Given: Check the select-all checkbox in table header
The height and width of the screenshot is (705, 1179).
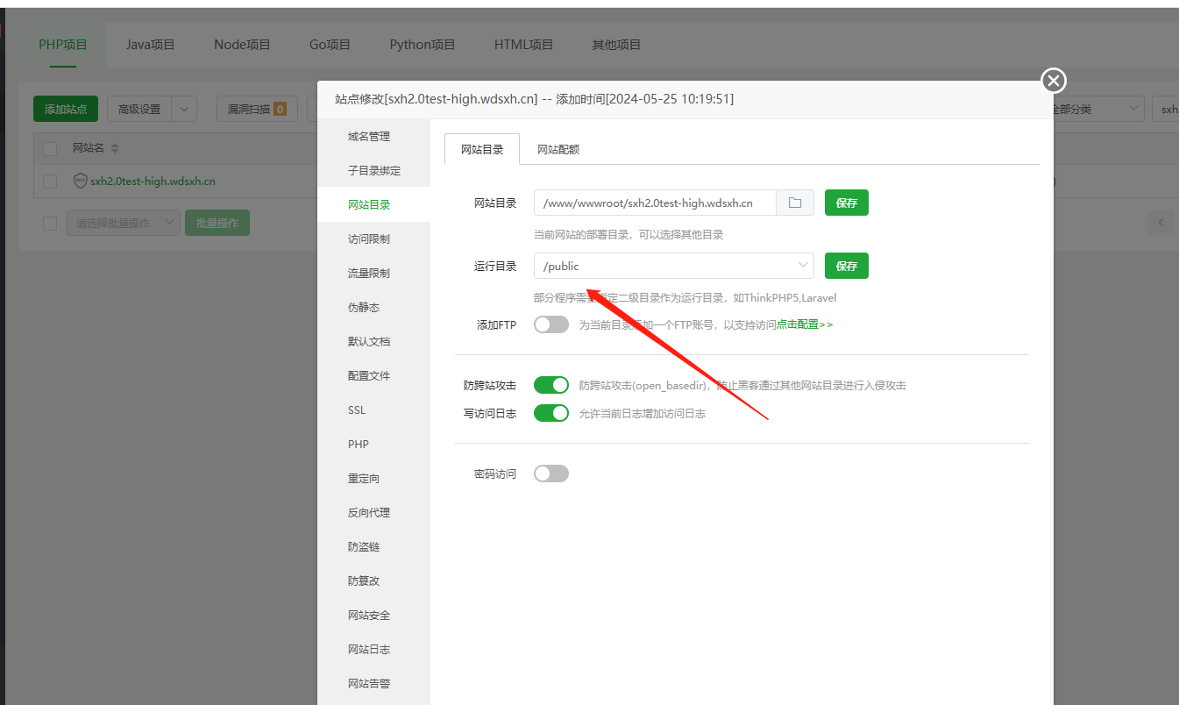Looking at the screenshot, I should coord(50,148).
